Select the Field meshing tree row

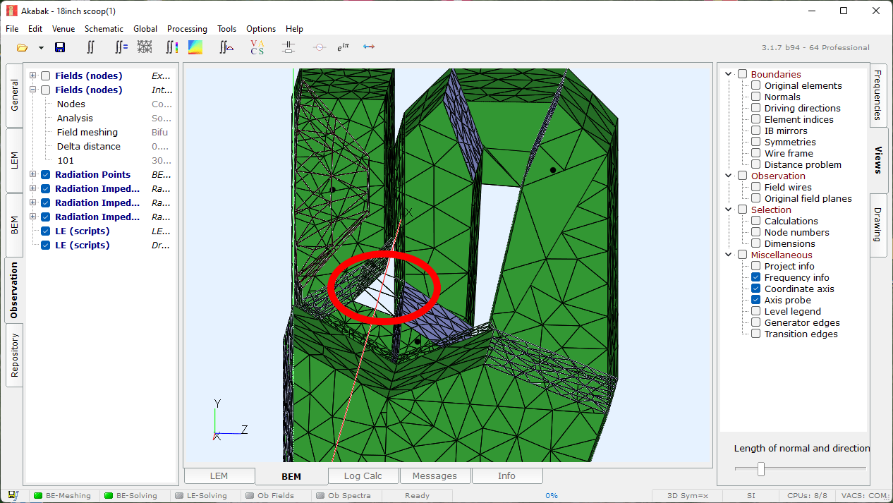[102, 132]
